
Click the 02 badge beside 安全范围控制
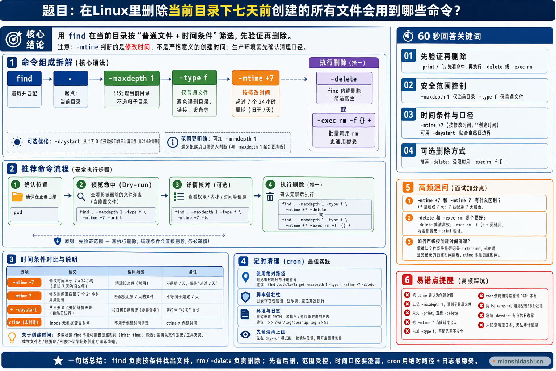click(409, 85)
